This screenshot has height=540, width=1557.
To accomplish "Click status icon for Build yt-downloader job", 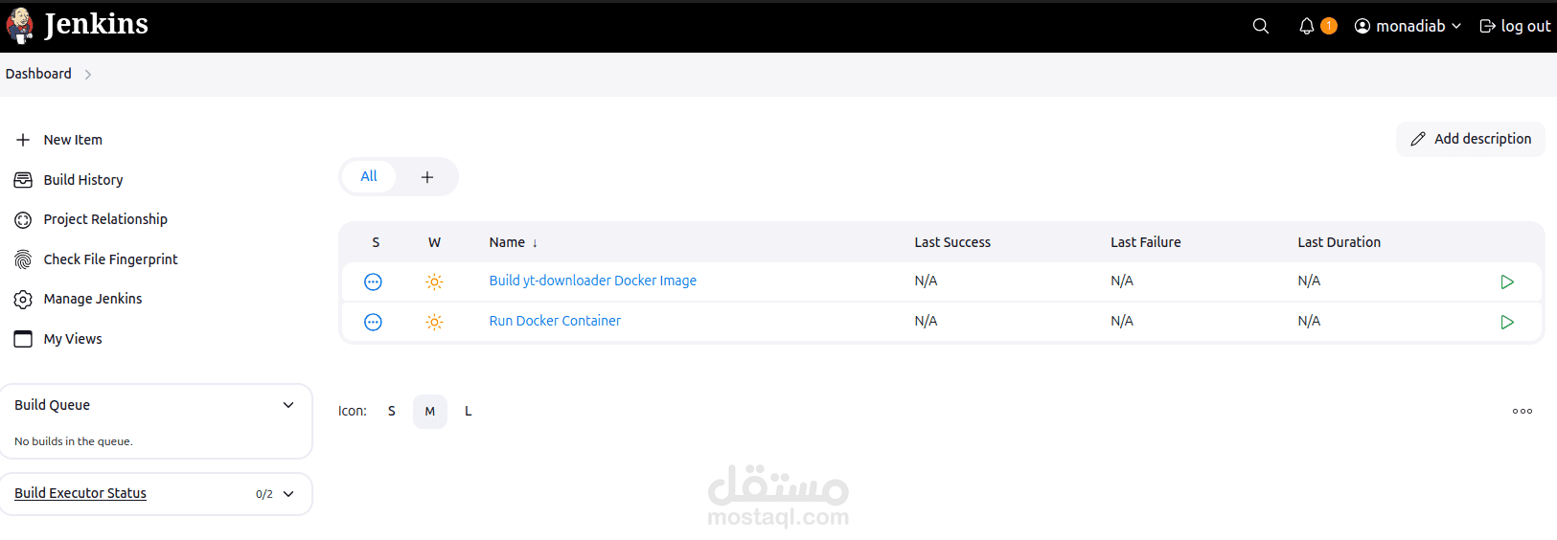I will [373, 281].
